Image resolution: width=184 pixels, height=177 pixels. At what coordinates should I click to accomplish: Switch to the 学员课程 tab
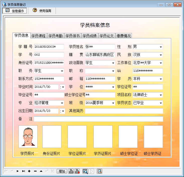point(38,36)
